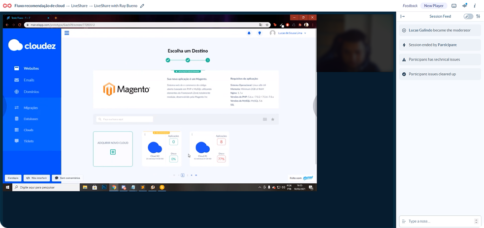This screenshot has width=484, height=228.
Task: Edit the session title with pencil icon
Action: click(x=142, y=6)
